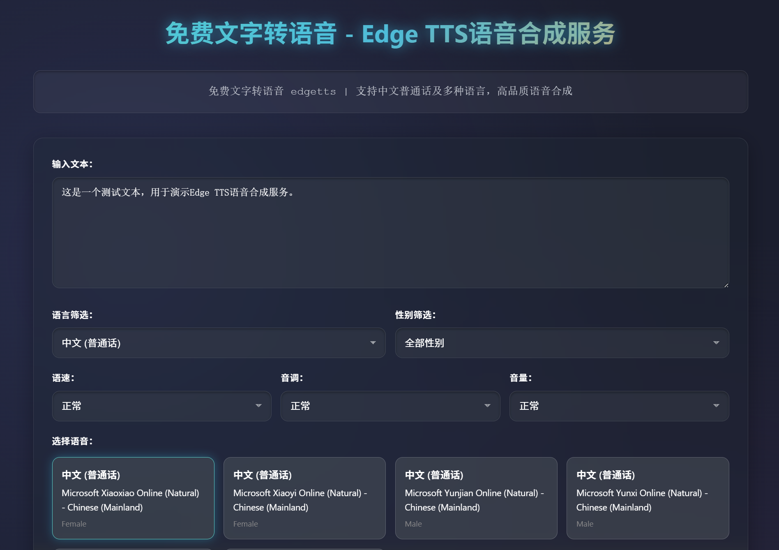The width and height of the screenshot is (779, 550).
Task: Click the chevron icon beside 正常 speech rate
Action: point(259,406)
